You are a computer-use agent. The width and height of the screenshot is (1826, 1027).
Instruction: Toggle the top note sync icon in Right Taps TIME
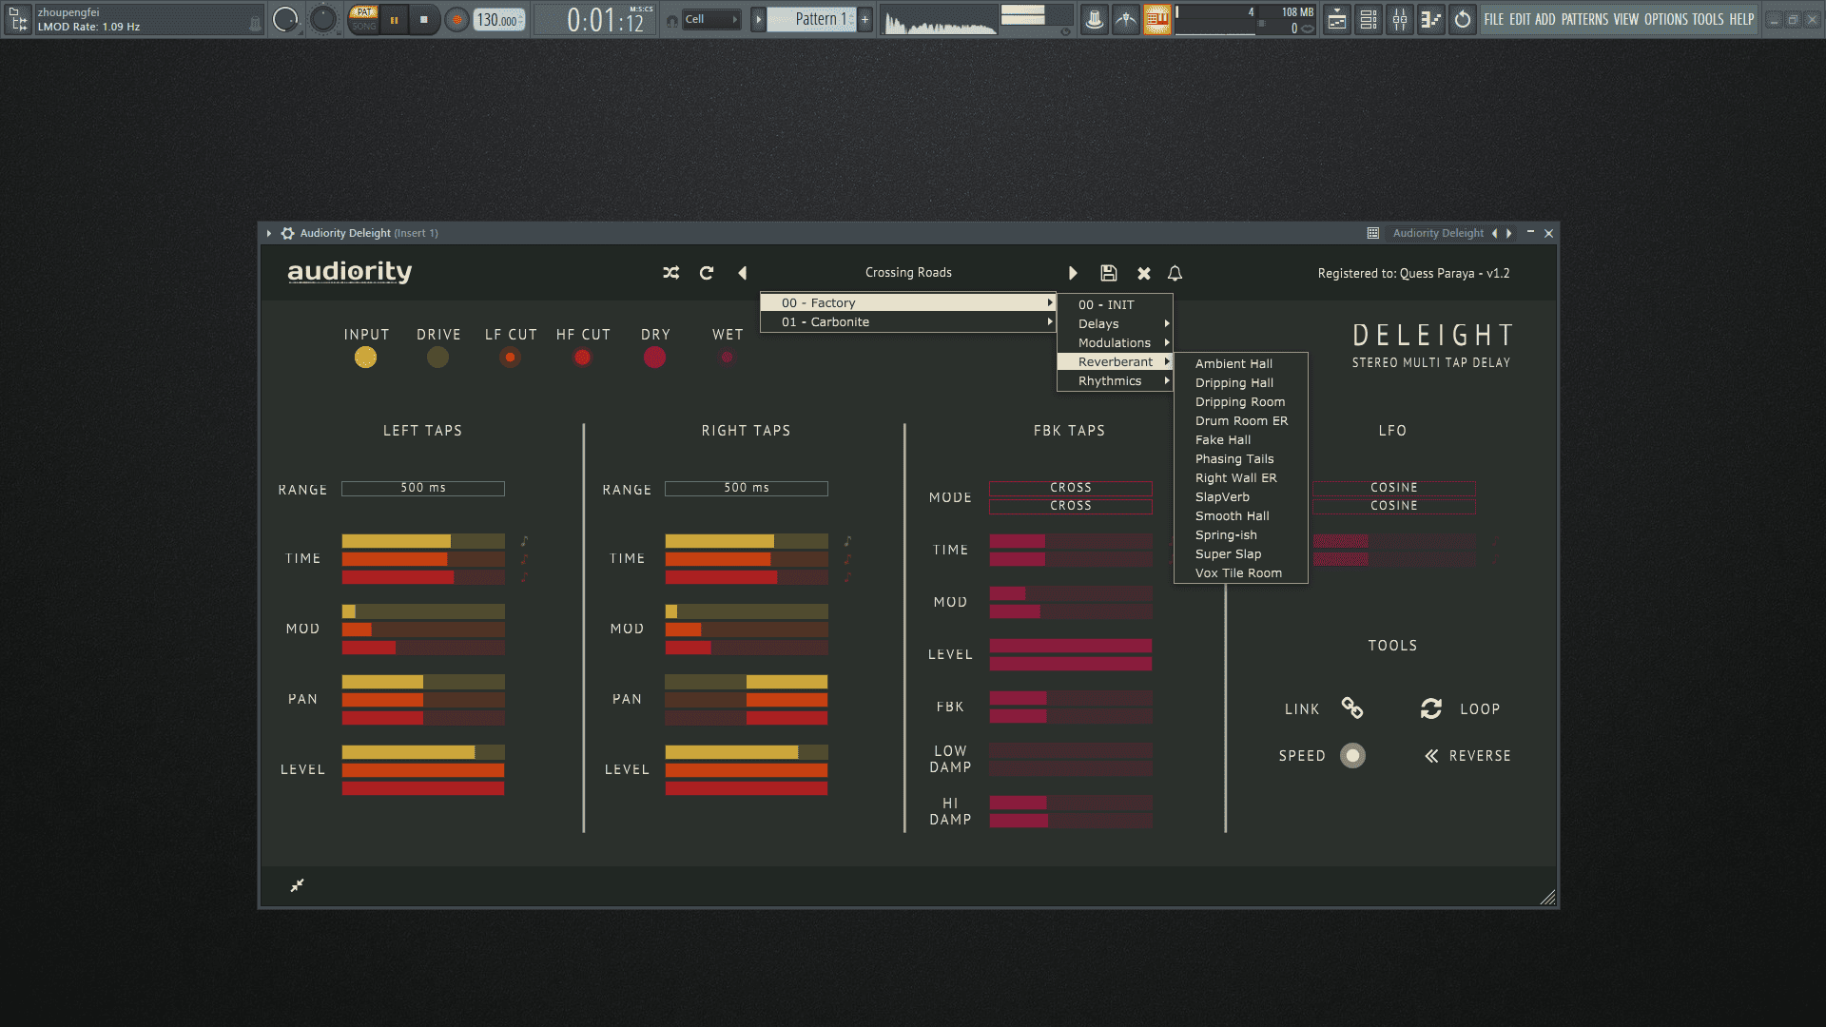(847, 541)
